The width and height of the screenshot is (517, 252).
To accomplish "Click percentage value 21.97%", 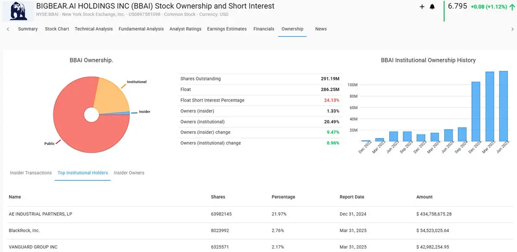I will (279, 214).
